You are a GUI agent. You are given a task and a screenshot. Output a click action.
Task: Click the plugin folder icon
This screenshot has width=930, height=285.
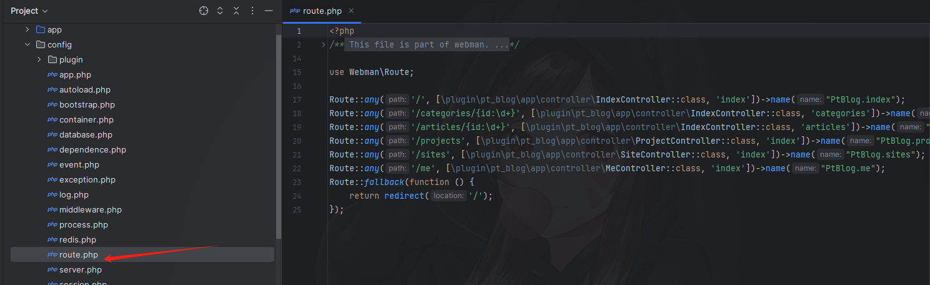coord(52,59)
